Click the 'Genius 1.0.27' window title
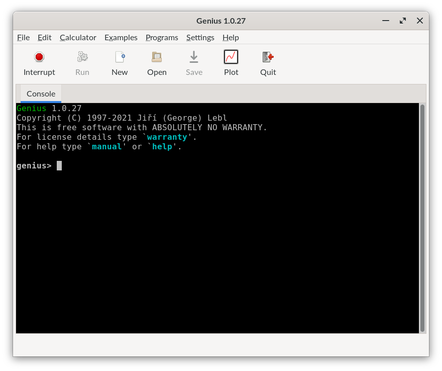This screenshot has width=442, height=371. point(221,21)
